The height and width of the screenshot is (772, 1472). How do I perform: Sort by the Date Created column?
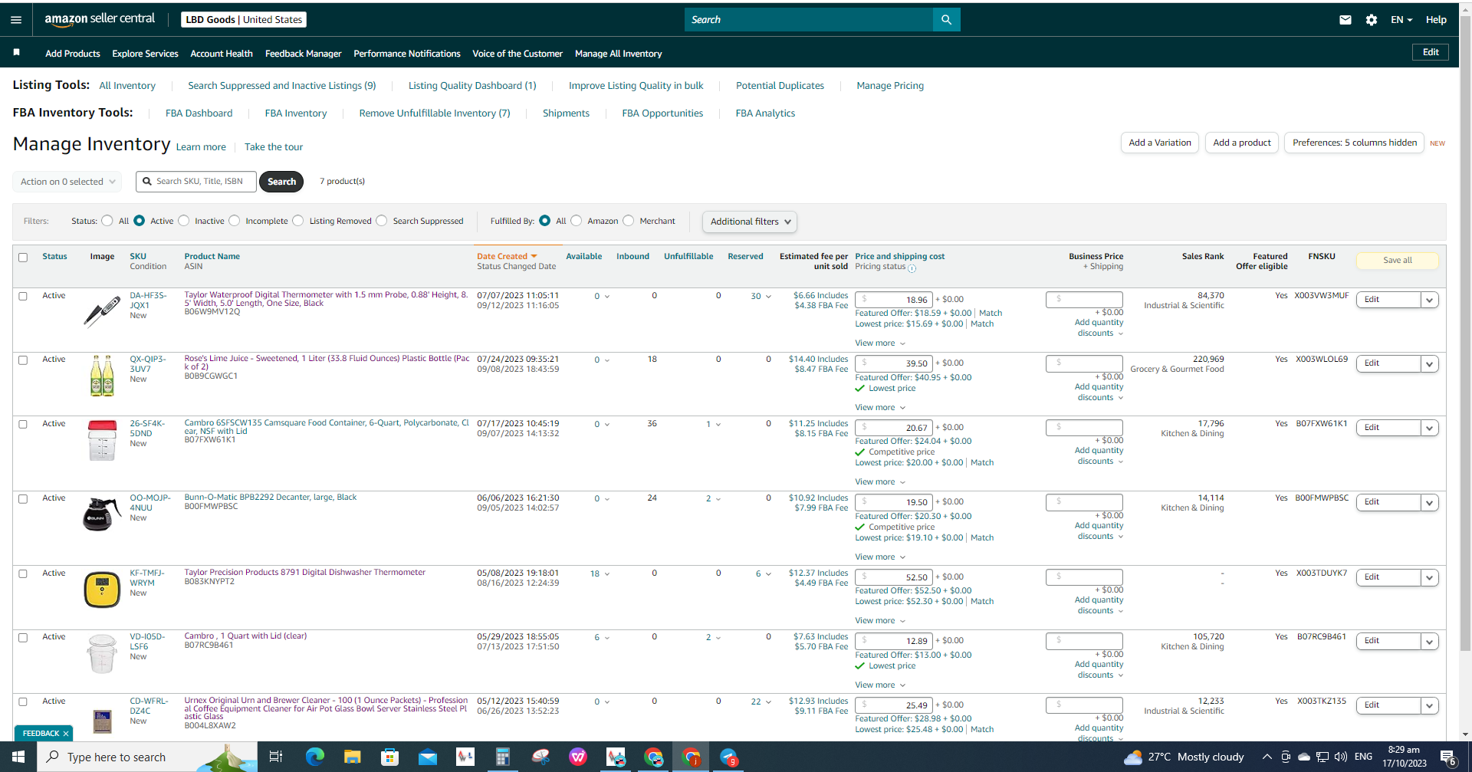507,257
